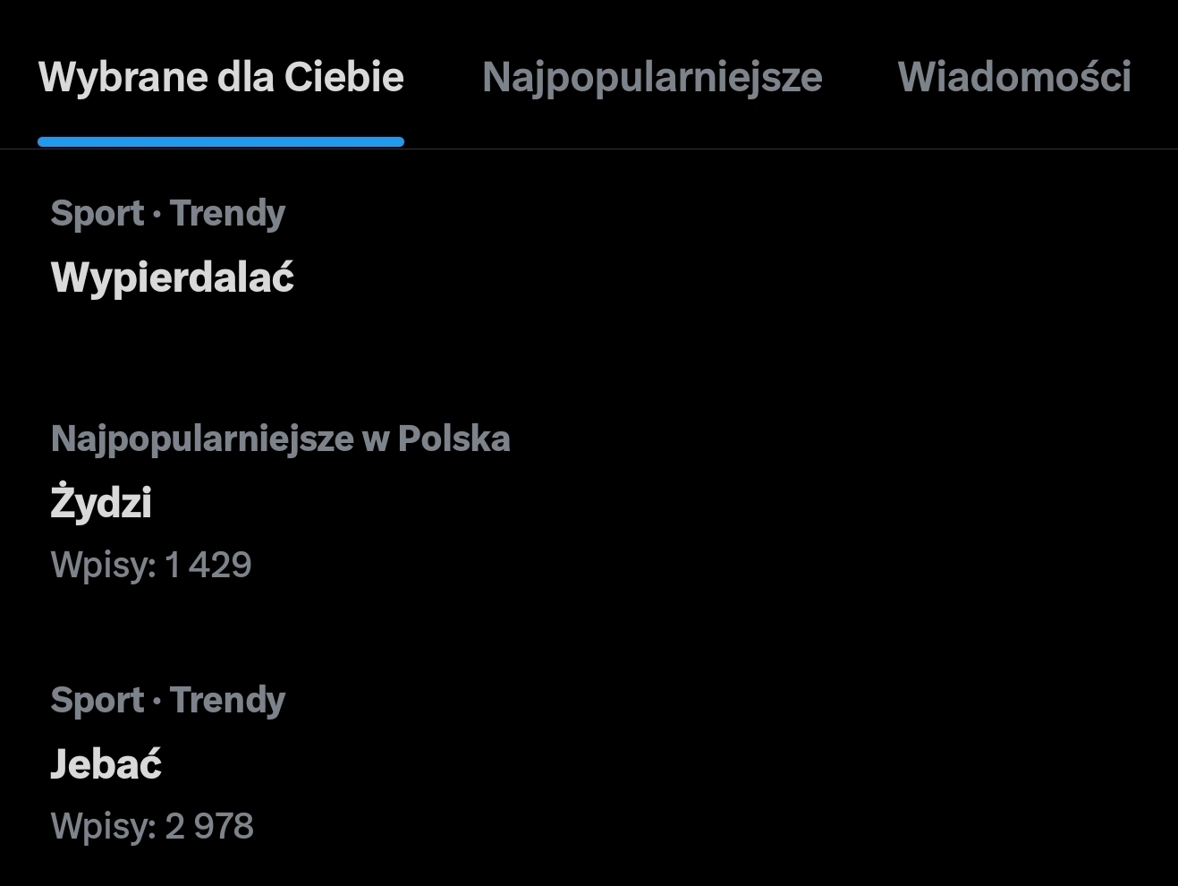Click the word "Sport" above Wypierdalać

click(97, 213)
